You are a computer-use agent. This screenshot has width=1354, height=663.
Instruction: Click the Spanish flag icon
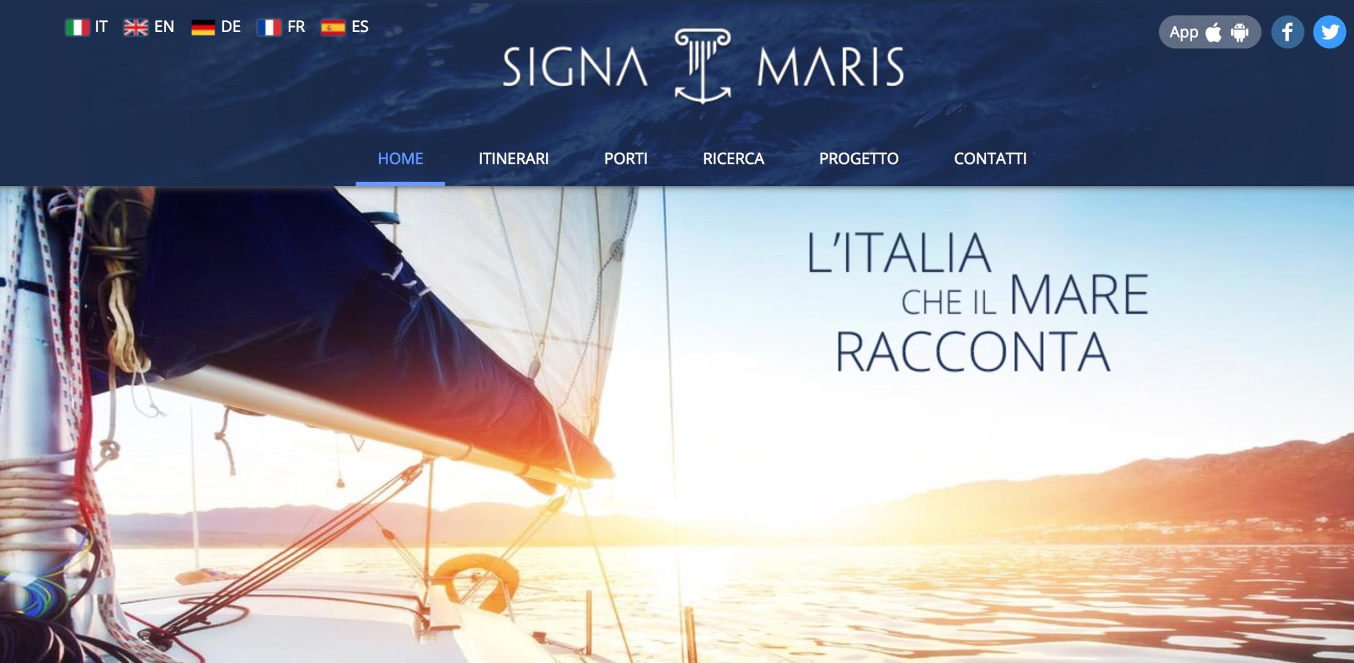333,28
